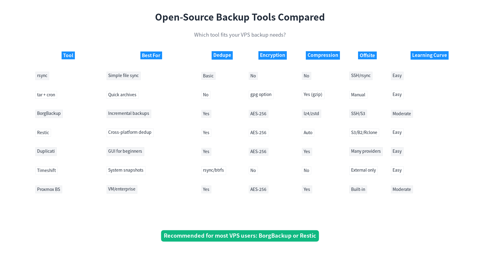Click the External only offsite cell
The height and width of the screenshot is (268, 480).
(x=363, y=170)
